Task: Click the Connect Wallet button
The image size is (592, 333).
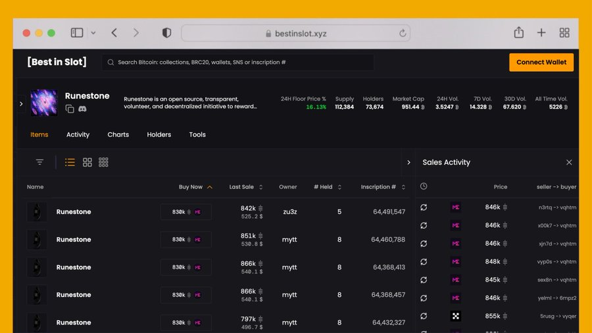Action: (541, 63)
